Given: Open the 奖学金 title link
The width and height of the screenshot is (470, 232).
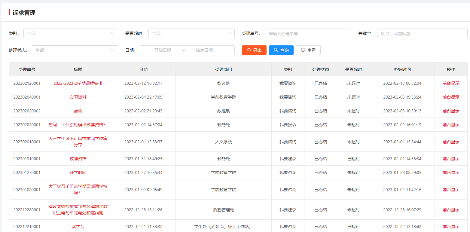Looking at the screenshot, I should pos(78,227).
